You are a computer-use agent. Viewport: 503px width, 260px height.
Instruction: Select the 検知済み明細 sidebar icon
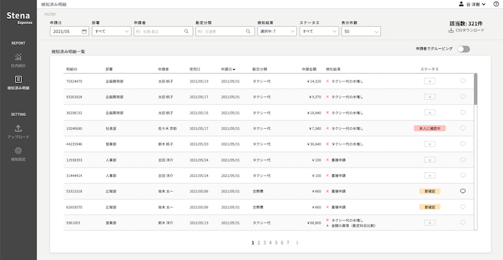(18, 79)
